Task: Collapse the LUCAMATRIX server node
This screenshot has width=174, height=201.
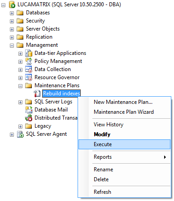Action: [3, 5]
